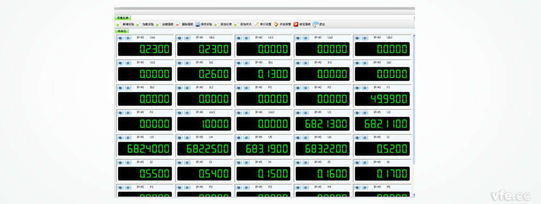The height and width of the screenshot is (204, 541).
Task: Toggle the 实 button on Ub1 meter
Action: coord(187,38)
